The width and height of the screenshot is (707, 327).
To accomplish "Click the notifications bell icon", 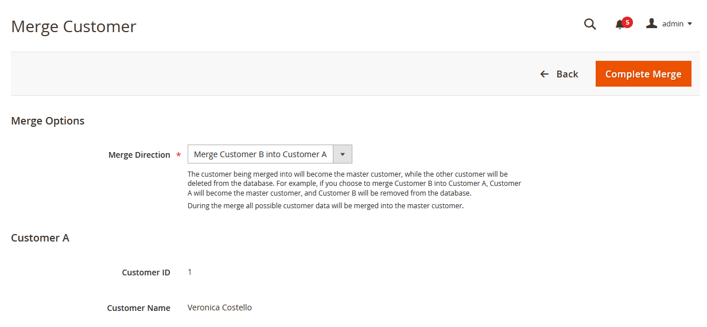I will pyautogui.click(x=619, y=25).
